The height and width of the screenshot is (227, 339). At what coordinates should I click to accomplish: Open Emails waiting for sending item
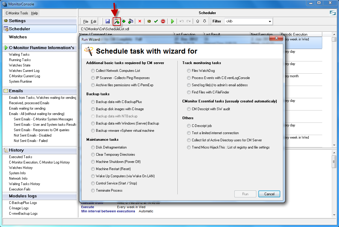tap(27, 108)
